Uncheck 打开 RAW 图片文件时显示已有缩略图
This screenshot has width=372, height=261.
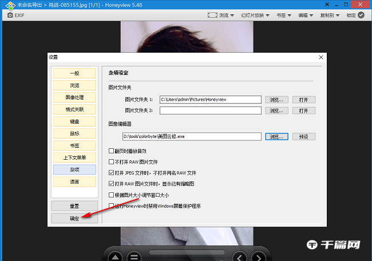click(x=111, y=184)
